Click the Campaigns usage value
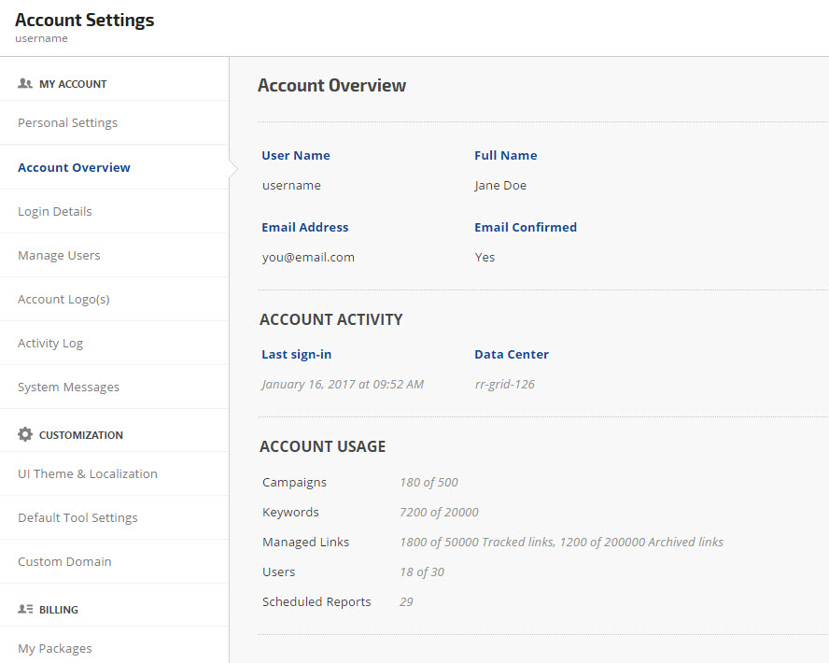 pyautogui.click(x=429, y=483)
